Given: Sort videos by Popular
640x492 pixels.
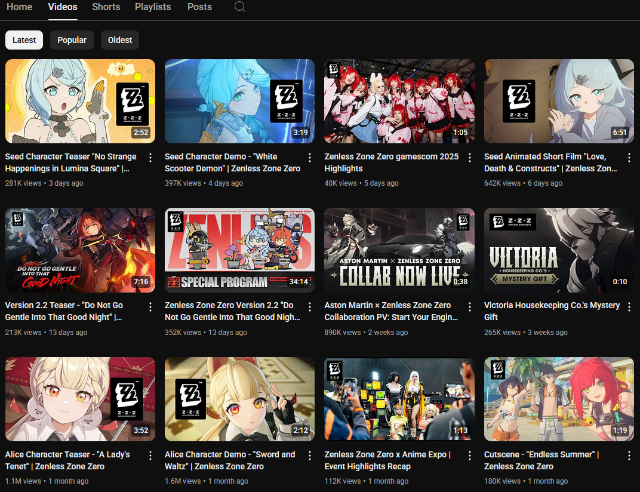Looking at the screenshot, I should coord(72,40).
